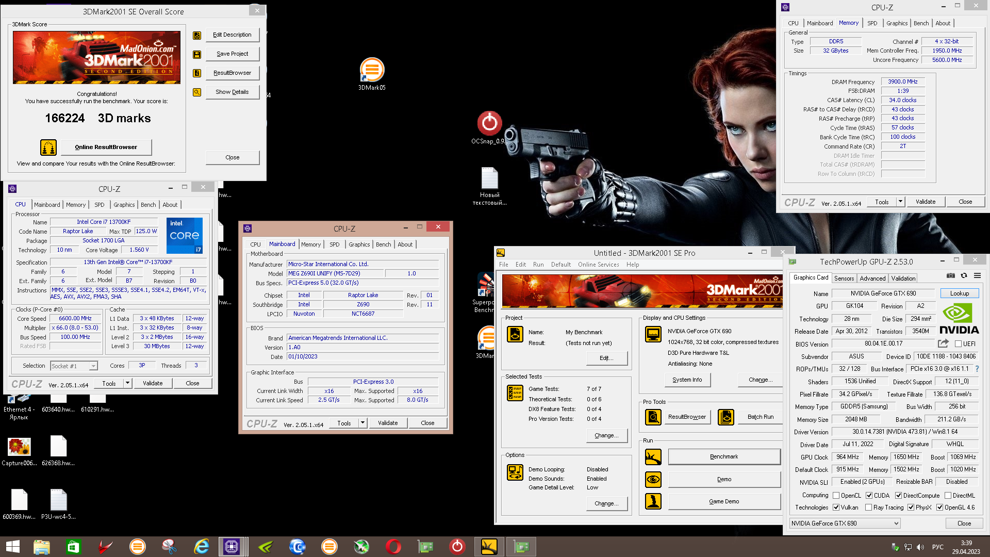
Task: Click the Game Demo joystick icon
Action: click(653, 501)
